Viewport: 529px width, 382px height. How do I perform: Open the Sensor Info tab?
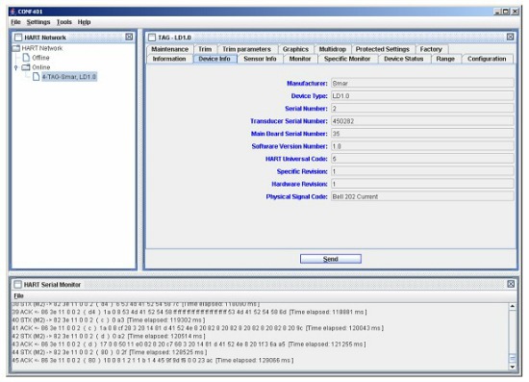pyautogui.click(x=260, y=59)
